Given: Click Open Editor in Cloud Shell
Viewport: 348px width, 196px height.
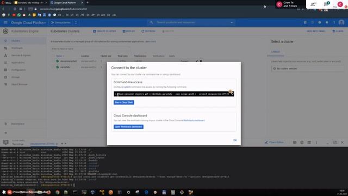Looking at the screenshot, I should pos(274,142).
